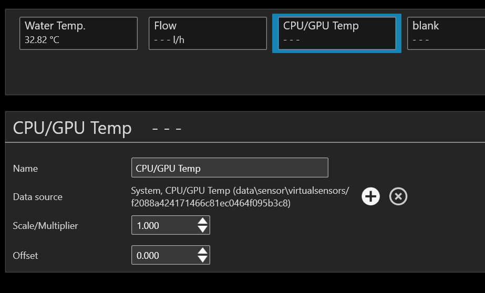Select the Flow sensor tile
The height and width of the screenshot is (293, 485).
coord(208,33)
